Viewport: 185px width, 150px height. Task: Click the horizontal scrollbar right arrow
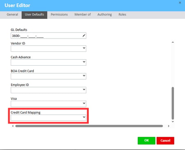(169, 126)
